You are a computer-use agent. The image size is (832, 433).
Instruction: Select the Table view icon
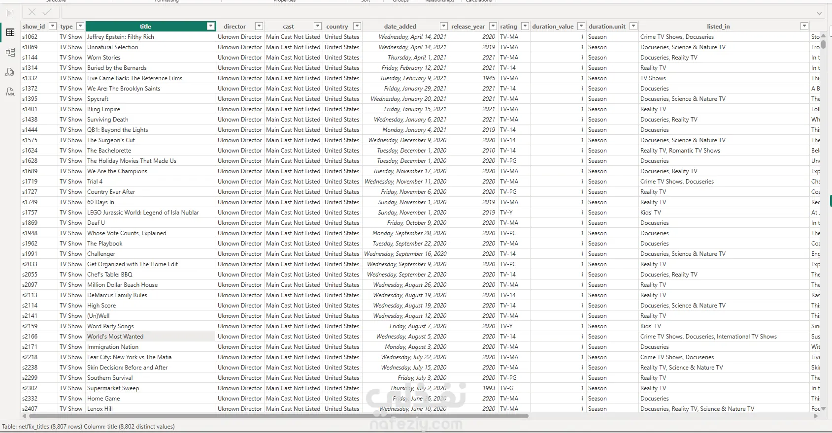[10, 32]
